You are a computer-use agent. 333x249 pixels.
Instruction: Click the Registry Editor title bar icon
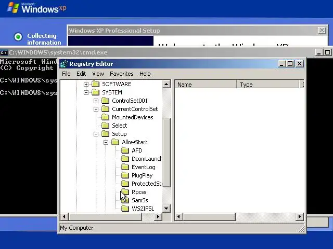point(63,64)
